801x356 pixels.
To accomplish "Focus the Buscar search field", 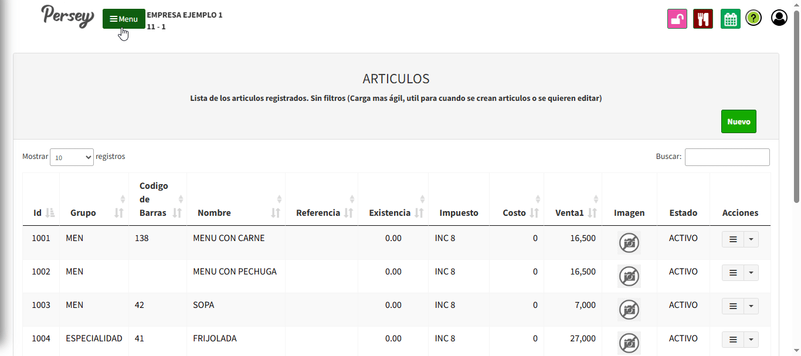I will 727,157.
